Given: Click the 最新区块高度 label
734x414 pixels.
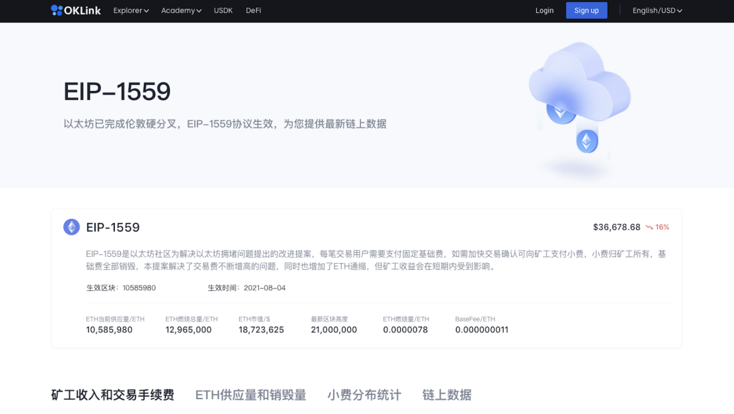Looking at the screenshot, I should coord(330,319).
